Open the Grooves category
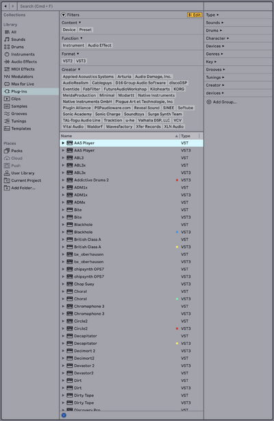Viewport: 274px width, 421px height. [18, 114]
